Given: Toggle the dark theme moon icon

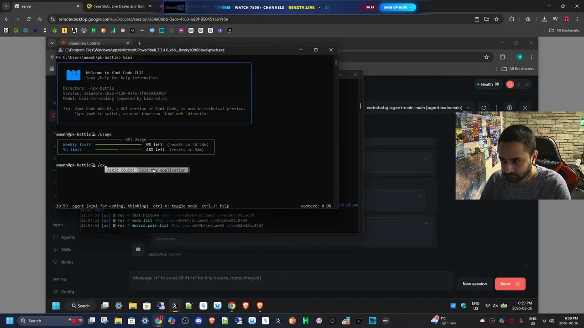Looking at the screenshot, I should coord(527,84).
